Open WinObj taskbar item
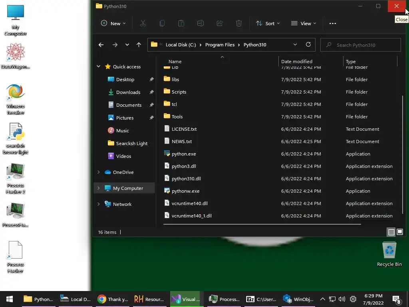This screenshot has height=307, width=409. [x=298, y=299]
